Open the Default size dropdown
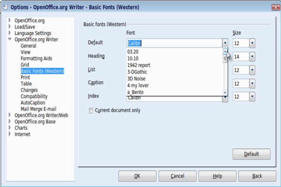Screen dimensions: 281x187 tap(252, 43)
